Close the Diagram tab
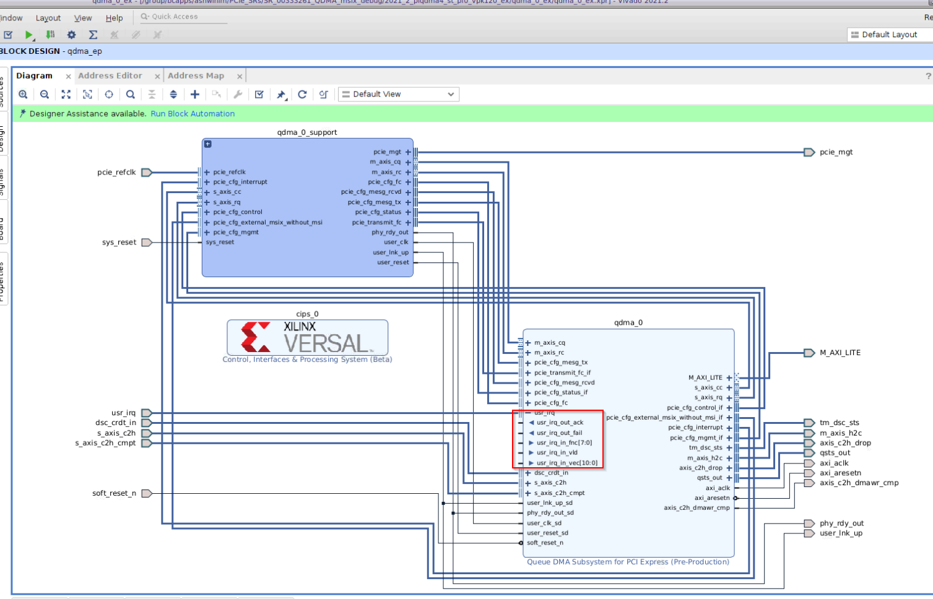Viewport: 933px width, 599px height. point(68,77)
